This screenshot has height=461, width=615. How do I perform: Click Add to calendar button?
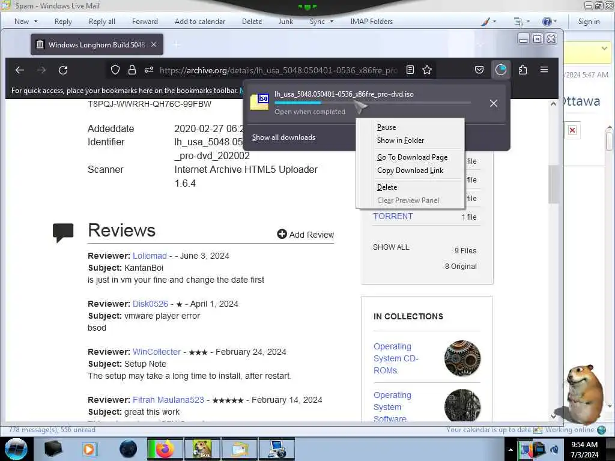200,22
